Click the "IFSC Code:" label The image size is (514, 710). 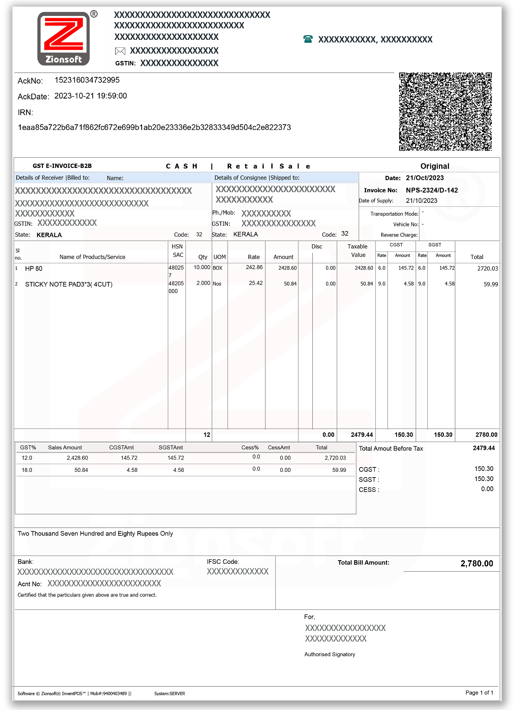pos(223,562)
